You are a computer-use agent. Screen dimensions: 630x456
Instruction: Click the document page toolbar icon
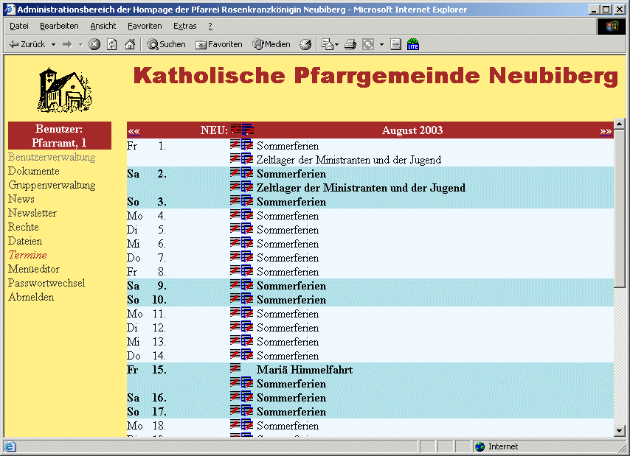click(x=395, y=44)
